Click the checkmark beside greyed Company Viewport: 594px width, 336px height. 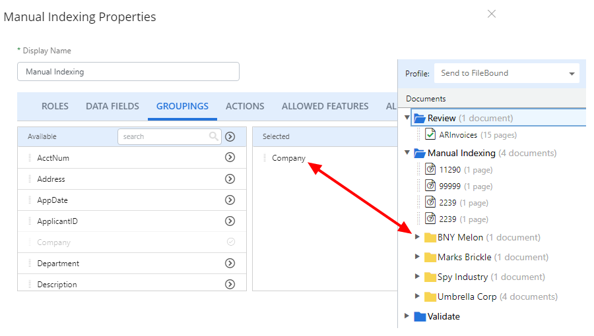click(x=231, y=242)
